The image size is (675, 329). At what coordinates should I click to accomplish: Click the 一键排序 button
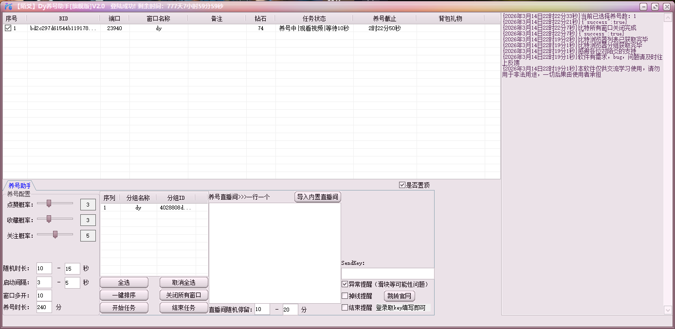pyautogui.click(x=124, y=294)
